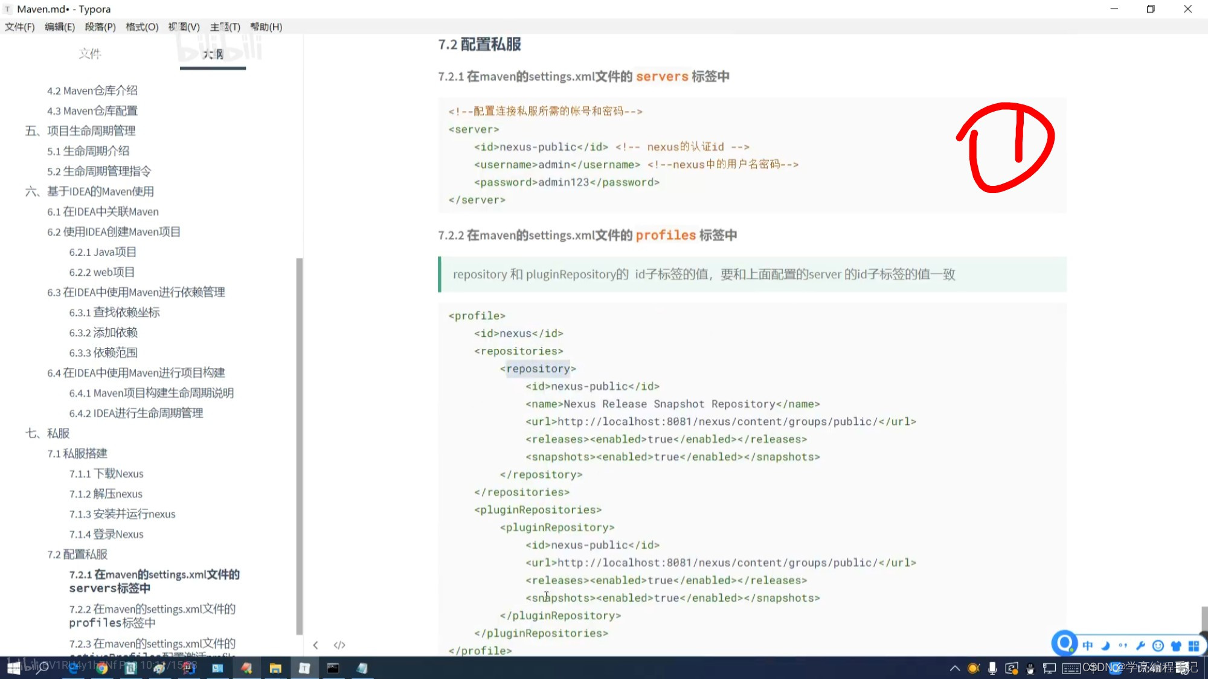
Task: Open the 文件(F) menu
Action: coord(19,27)
